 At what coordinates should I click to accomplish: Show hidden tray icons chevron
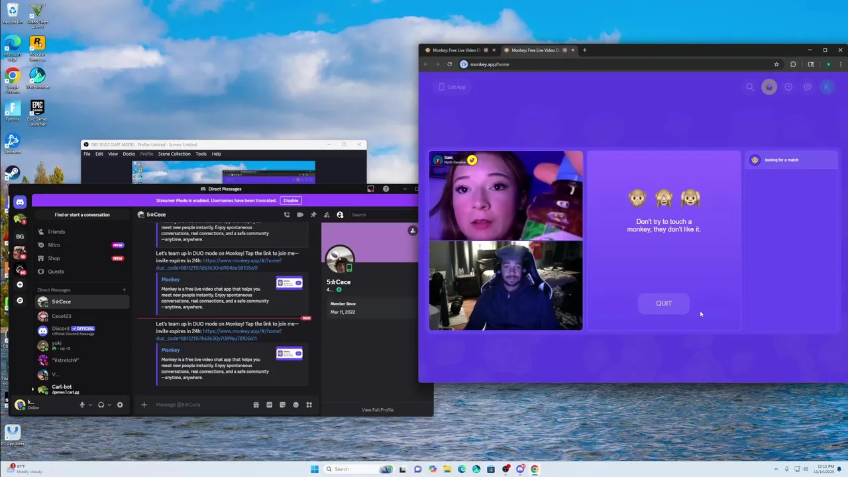(778, 469)
